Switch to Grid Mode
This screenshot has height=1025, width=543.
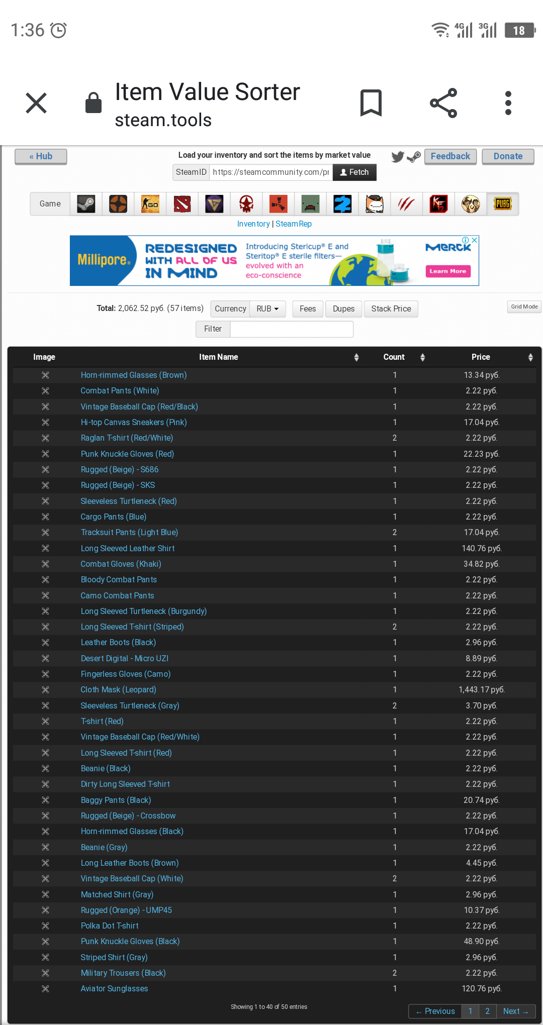click(524, 306)
